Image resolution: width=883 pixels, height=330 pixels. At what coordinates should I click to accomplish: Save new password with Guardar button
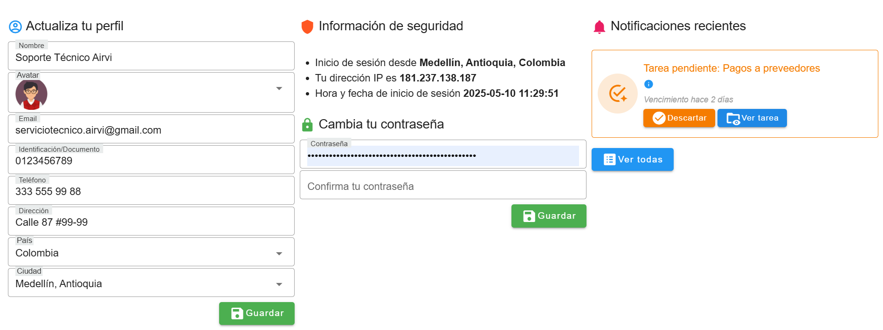pyautogui.click(x=549, y=216)
